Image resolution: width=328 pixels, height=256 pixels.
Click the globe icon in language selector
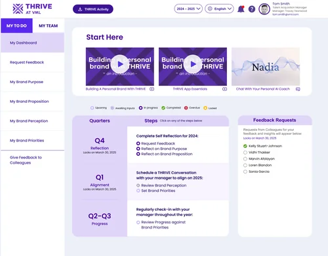pyautogui.click(x=210, y=9)
